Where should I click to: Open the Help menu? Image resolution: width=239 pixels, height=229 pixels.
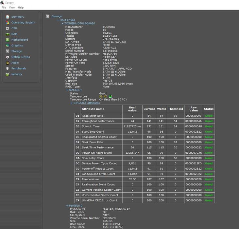[21, 8]
